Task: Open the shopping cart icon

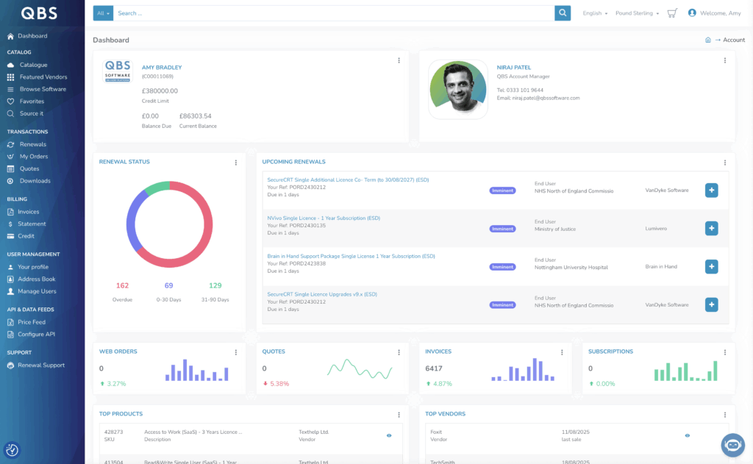Action: pos(671,13)
